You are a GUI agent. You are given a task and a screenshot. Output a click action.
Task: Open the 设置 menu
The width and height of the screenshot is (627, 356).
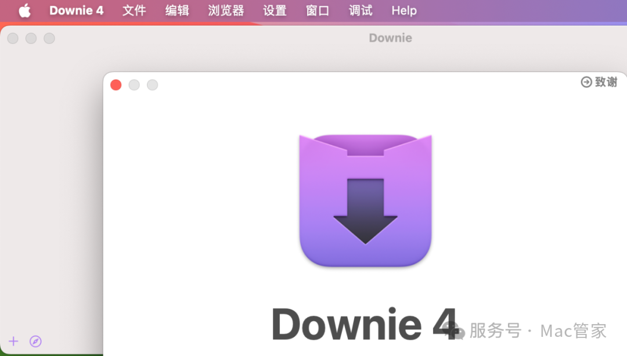[275, 10]
